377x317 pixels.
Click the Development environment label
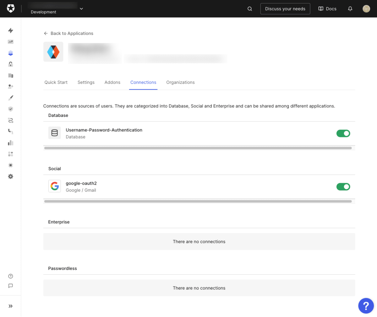click(44, 12)
